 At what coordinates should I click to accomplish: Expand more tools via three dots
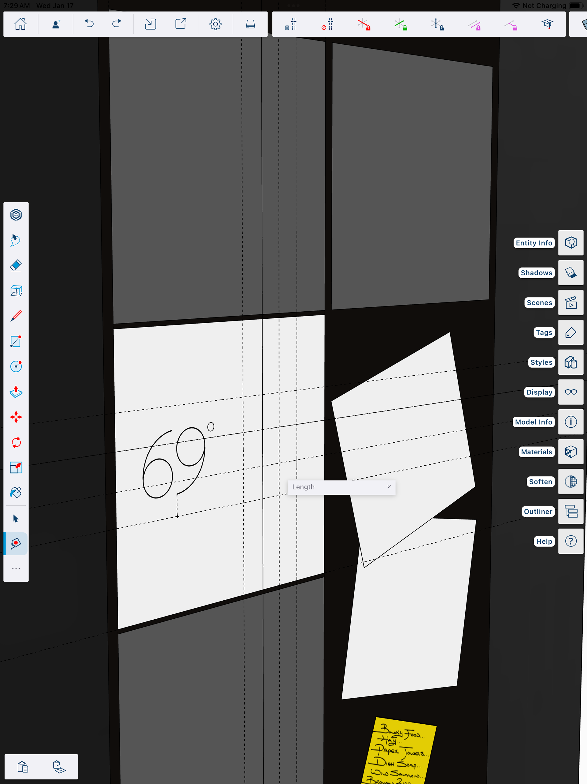point(16,569)
